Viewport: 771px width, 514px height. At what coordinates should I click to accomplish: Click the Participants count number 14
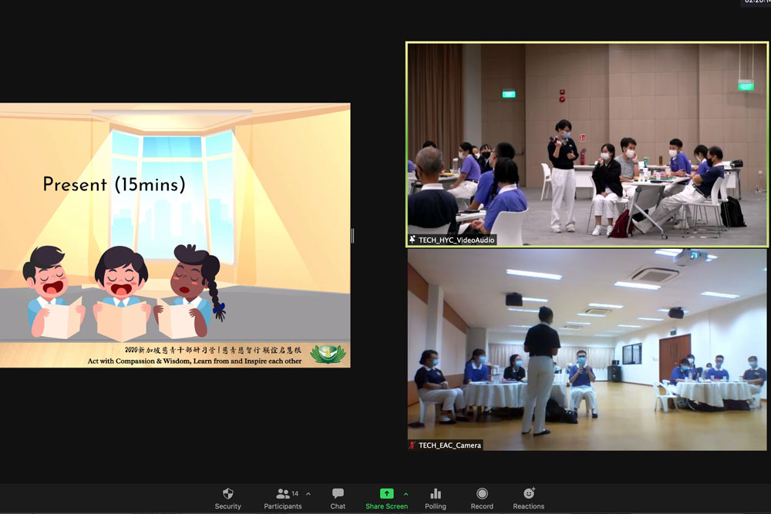tap(295, 493)
